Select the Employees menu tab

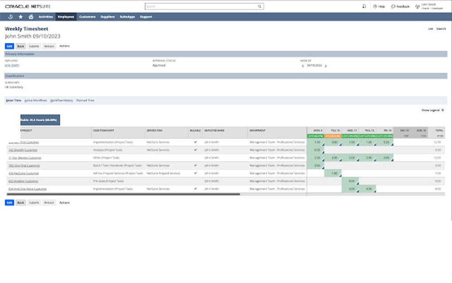pyautogui.click(x=66, y=16)
